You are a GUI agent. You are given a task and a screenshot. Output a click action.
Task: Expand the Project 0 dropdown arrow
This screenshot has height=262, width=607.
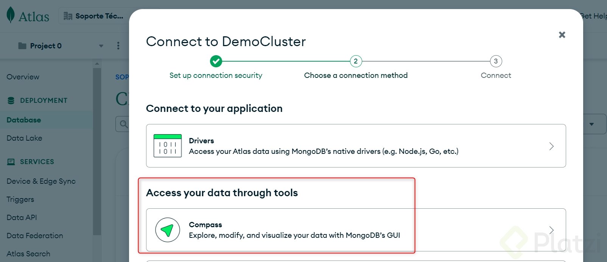(x=101, y=46)
